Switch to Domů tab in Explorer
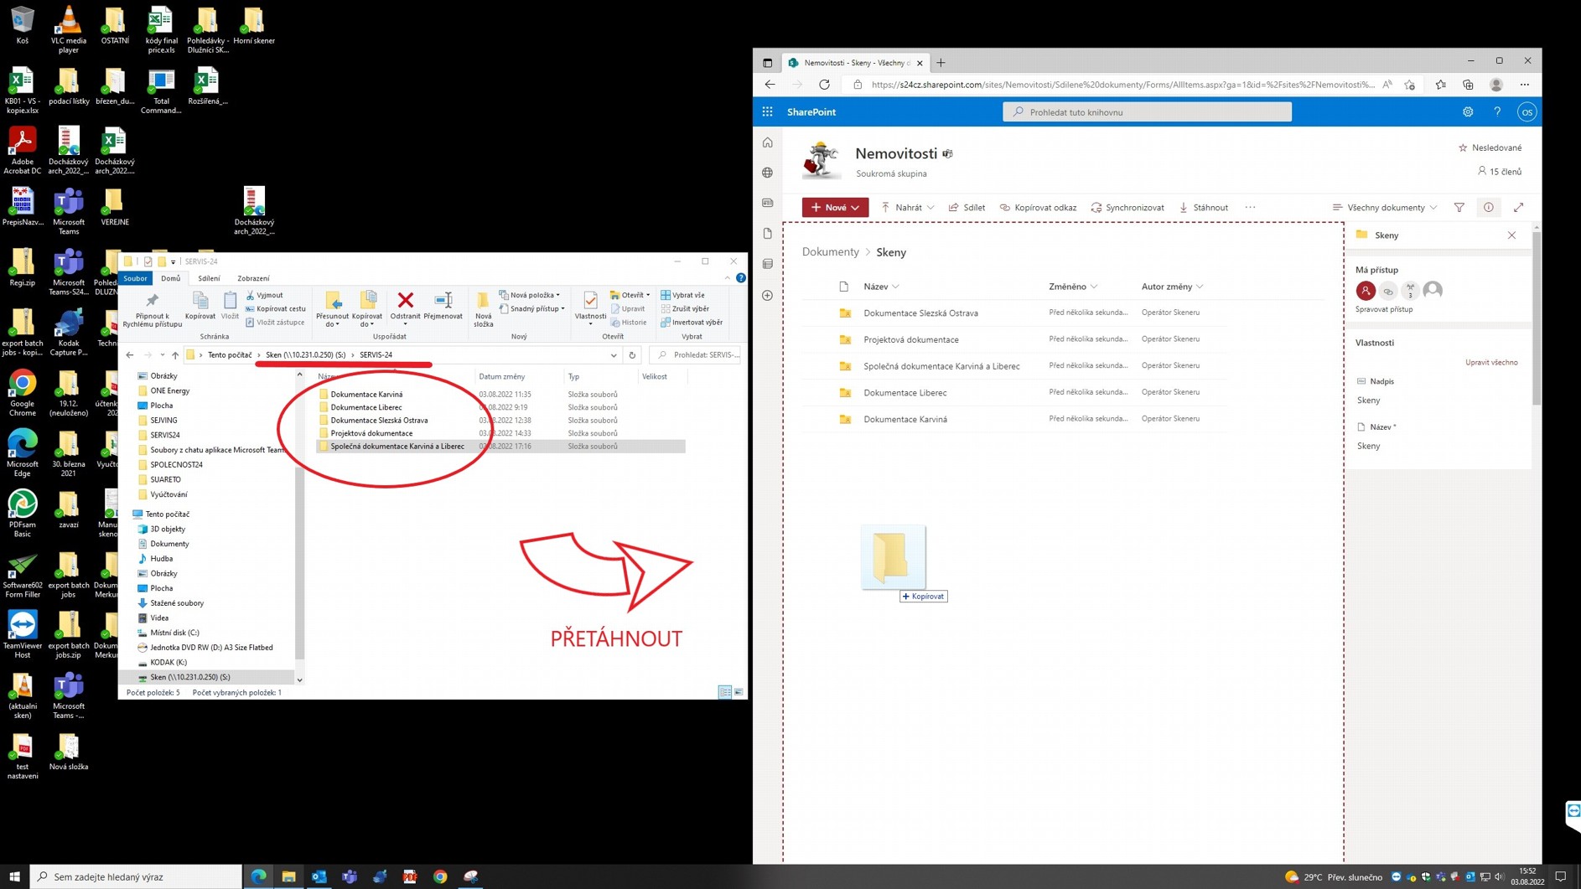The image size is (1581, 889). [x=170, y=278]
